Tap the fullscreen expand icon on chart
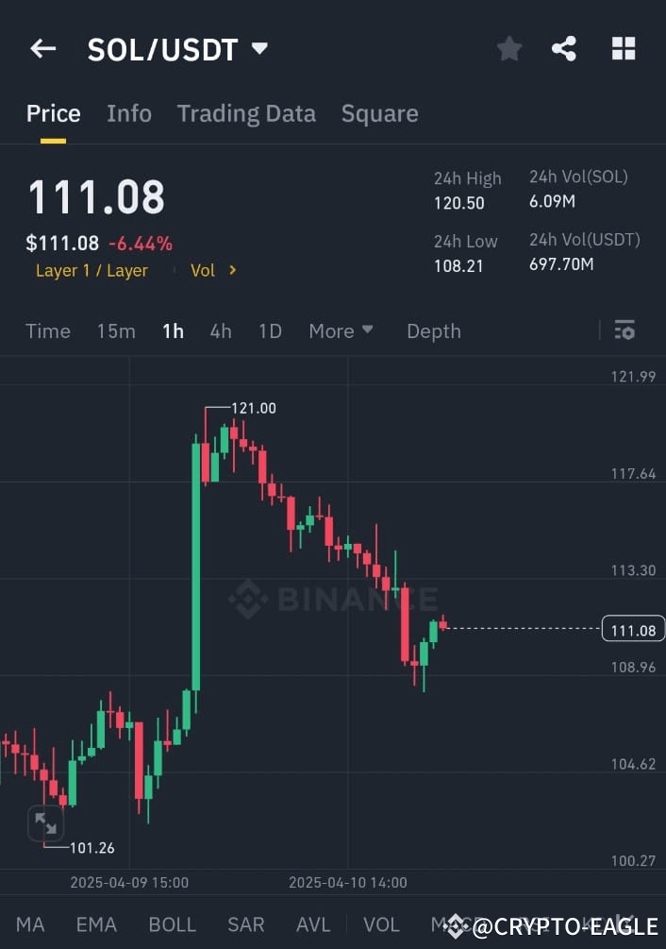 point(44,822)
